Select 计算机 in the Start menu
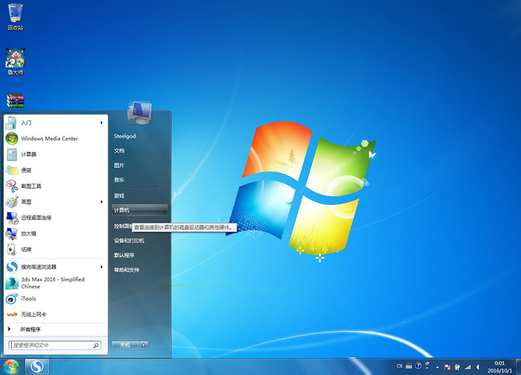This screenshot has width=521, height=375. coord(139,210)
